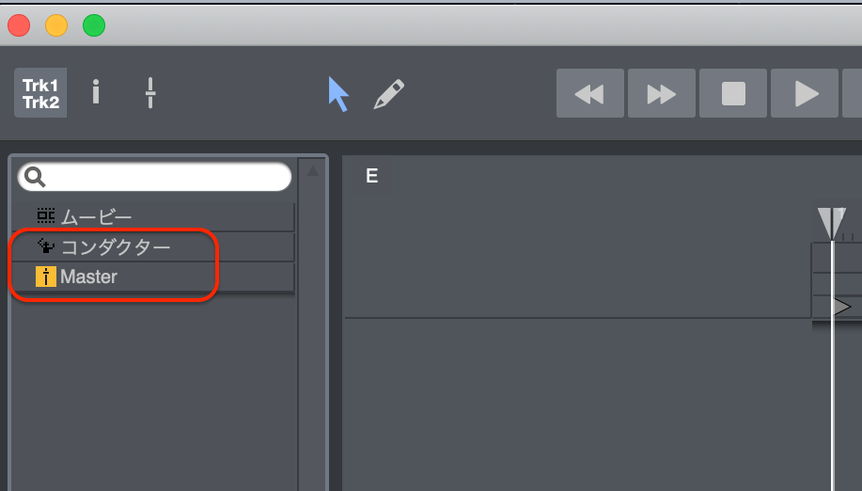Select the Master track
This screenshot has height=491, width=862.
[153, 277]
